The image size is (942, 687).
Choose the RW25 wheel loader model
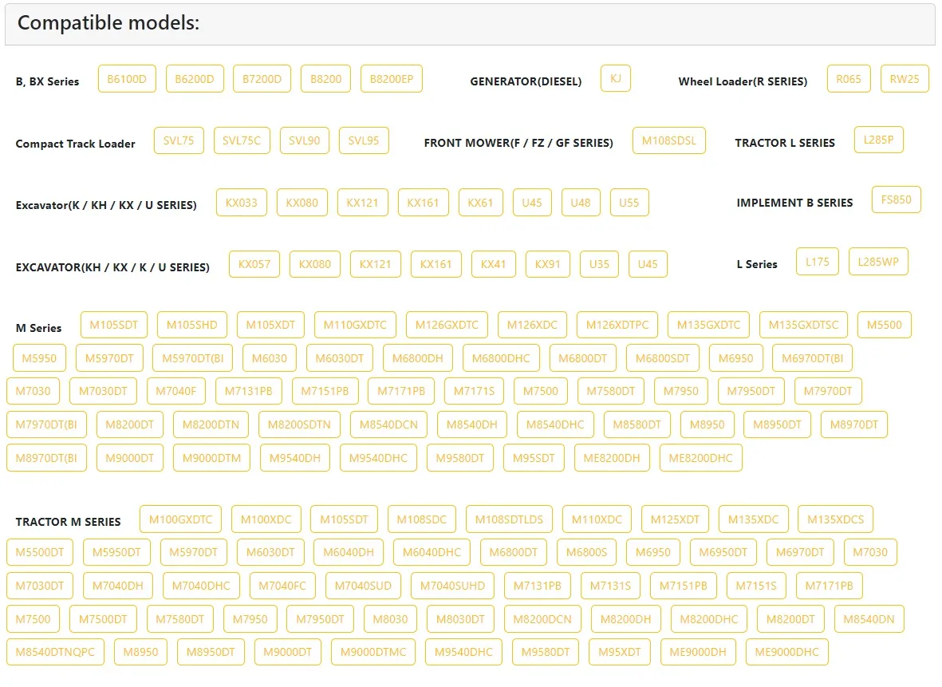905,79
